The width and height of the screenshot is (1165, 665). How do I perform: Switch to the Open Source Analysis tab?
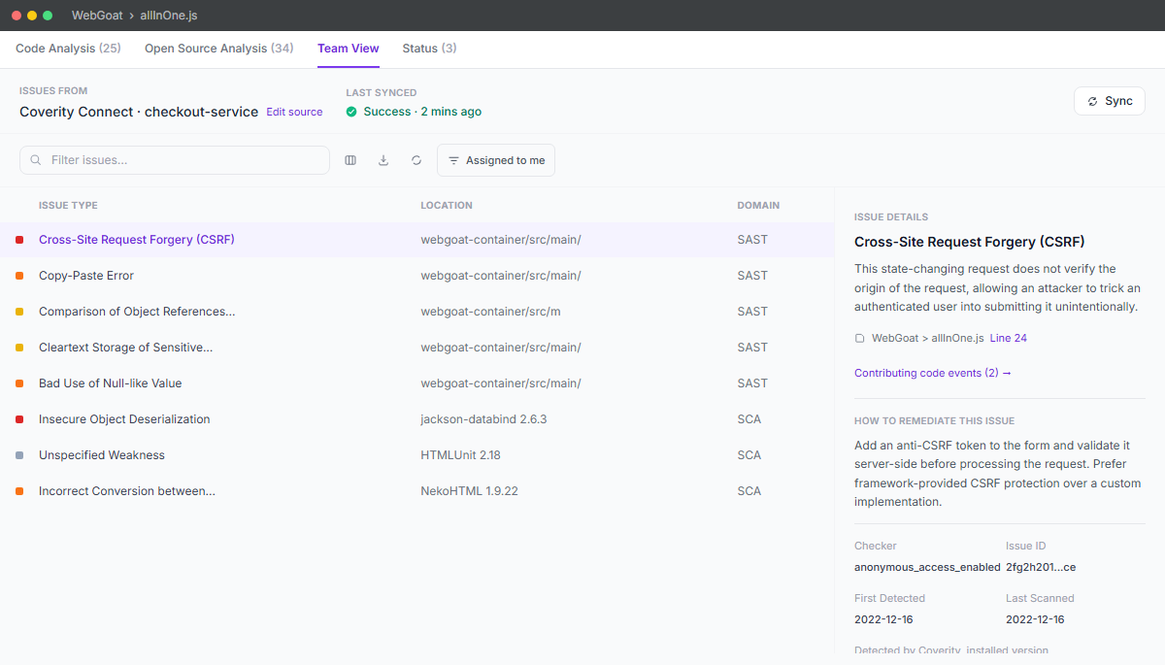coord(219,49)
